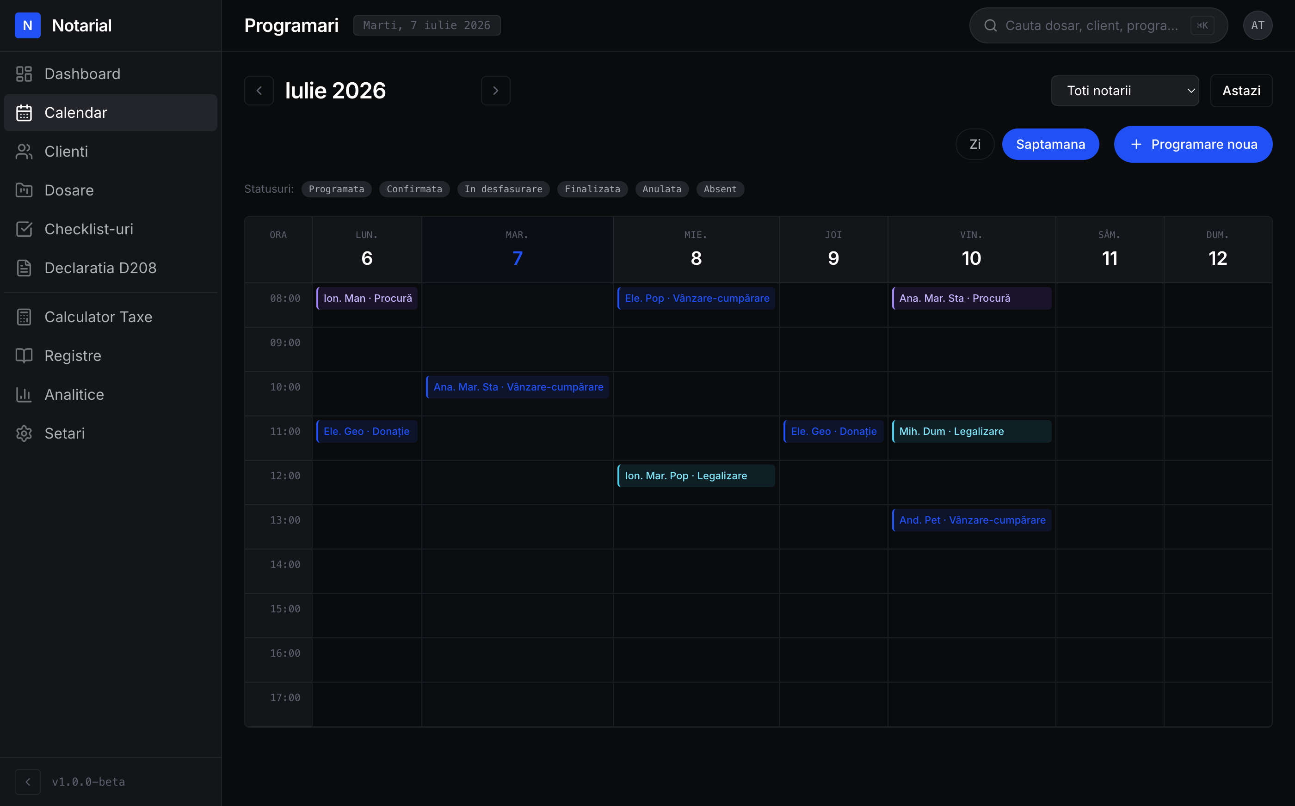The width and height of the screenshot is (1295, 806).
Task: Toggle the Programata status chip
Action: click(x=337, y=189)
